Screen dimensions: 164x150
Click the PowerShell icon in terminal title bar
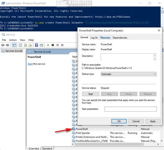pos(3,3)
